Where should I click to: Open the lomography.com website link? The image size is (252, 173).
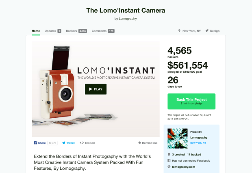[184, 167]
